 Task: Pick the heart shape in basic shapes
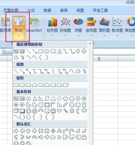click(59, 111)
